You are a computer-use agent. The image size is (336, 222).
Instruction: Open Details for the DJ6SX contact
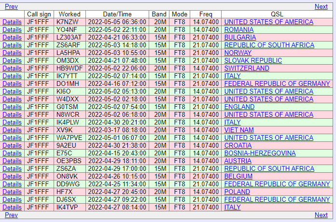(12, 199)
